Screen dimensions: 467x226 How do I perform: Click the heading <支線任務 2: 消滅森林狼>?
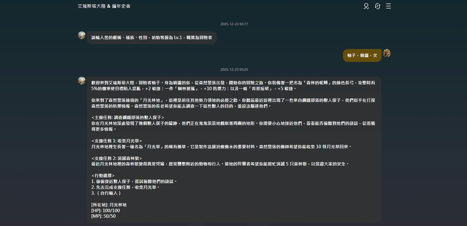click(x=116, y=158)
